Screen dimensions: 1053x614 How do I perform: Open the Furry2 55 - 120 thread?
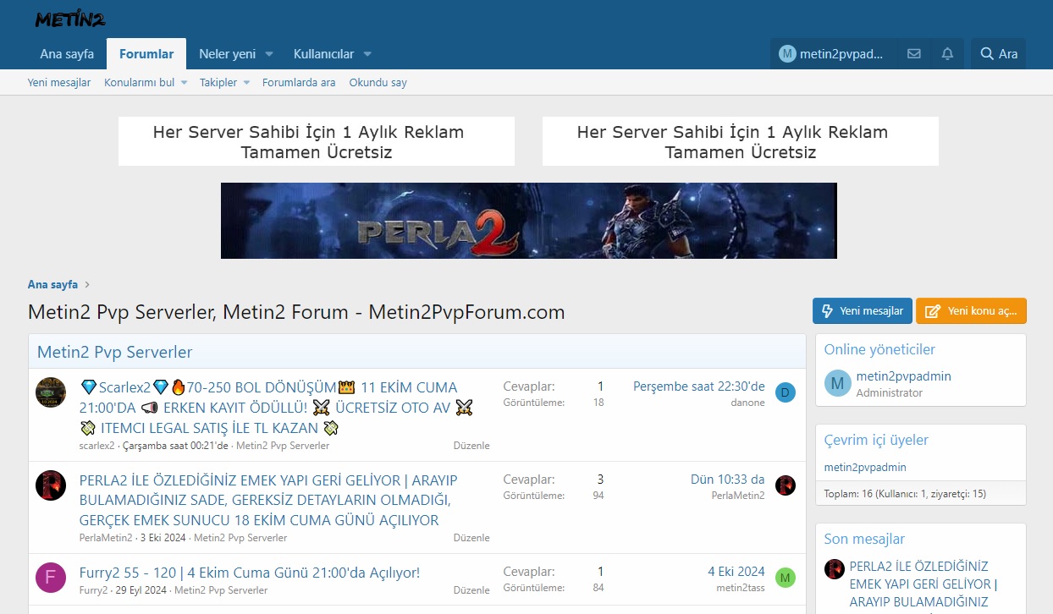click(249, 573)
